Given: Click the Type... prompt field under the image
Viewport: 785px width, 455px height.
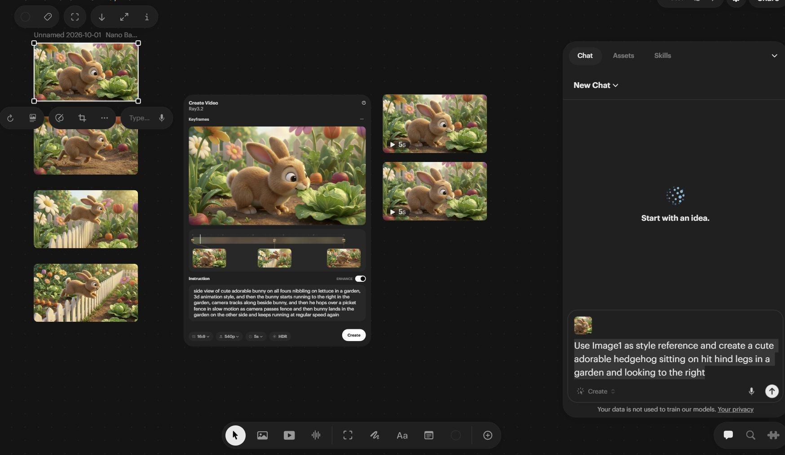Looking at the screenshot, I should pos(140,118).
